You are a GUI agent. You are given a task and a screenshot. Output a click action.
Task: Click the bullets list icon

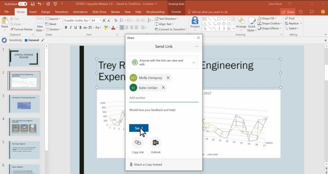pos(122,20)
